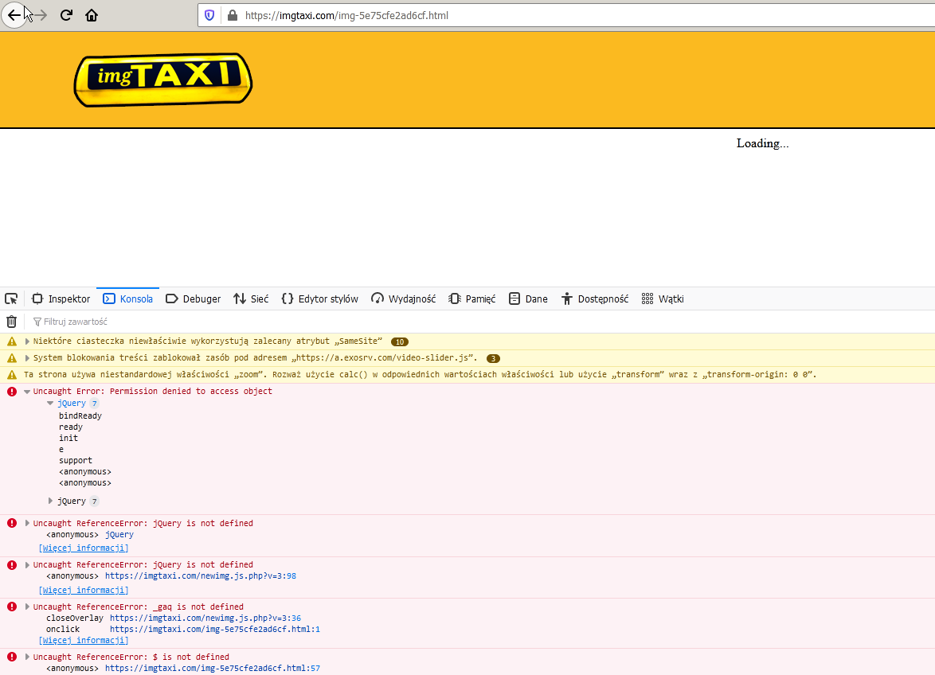Clear the console with the trash icon
Viewport: 935px width, 675px height.
point(11,321)
